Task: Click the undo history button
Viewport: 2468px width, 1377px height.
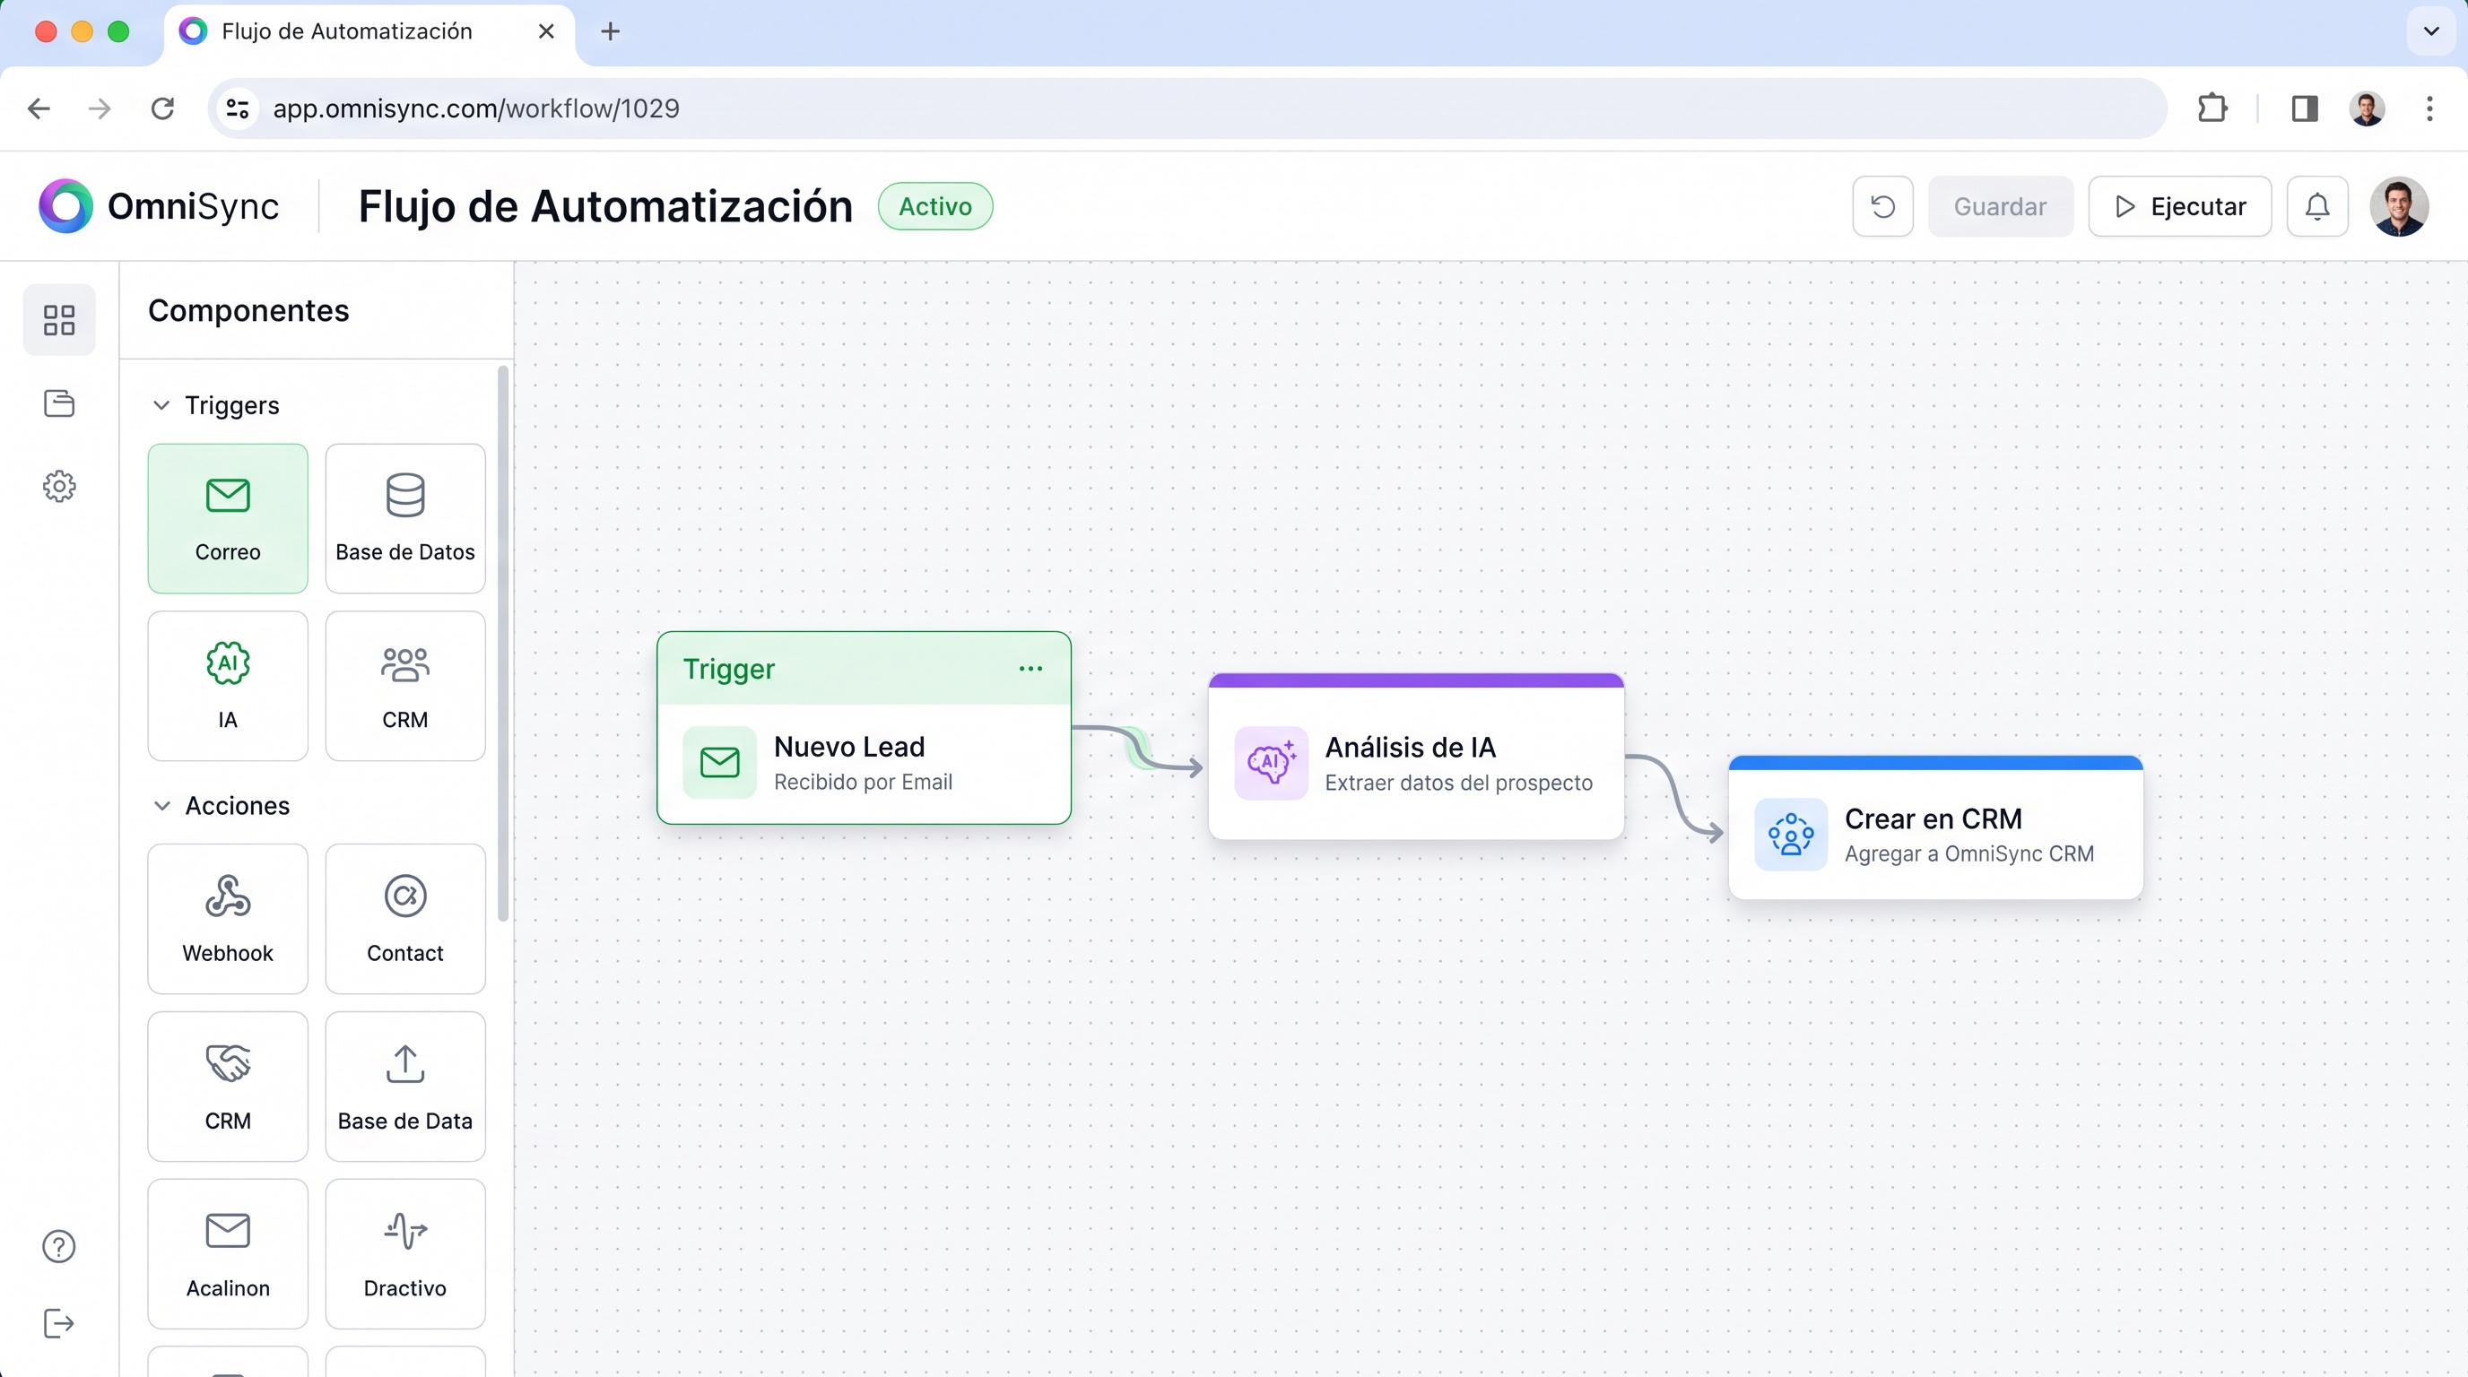Action: click(x=1882, y=206)
